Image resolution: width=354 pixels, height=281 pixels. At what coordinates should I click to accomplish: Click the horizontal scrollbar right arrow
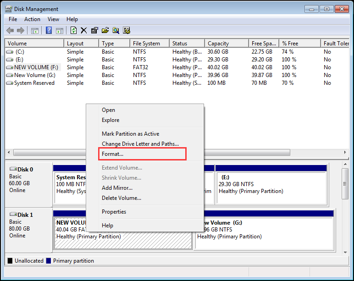pos(345,152)
